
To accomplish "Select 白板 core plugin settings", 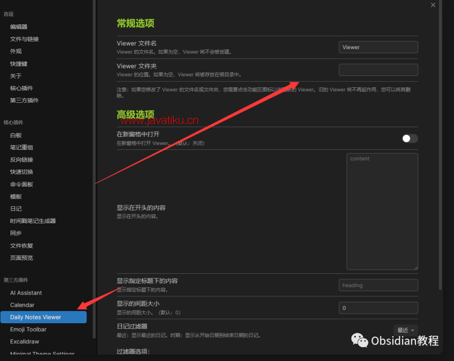I will coord(16,135).
